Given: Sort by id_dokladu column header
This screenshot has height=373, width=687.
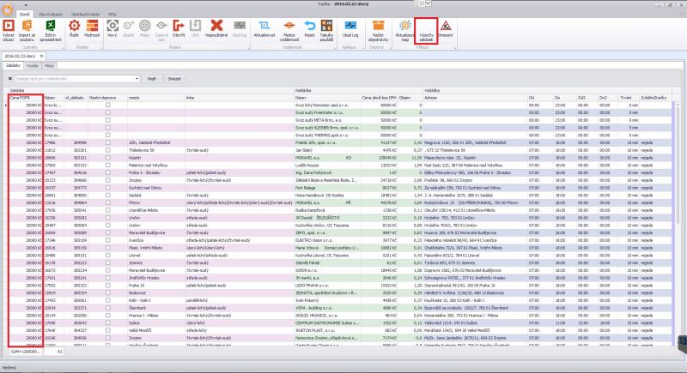Looking at the screenshot, I should pos(76,98).
